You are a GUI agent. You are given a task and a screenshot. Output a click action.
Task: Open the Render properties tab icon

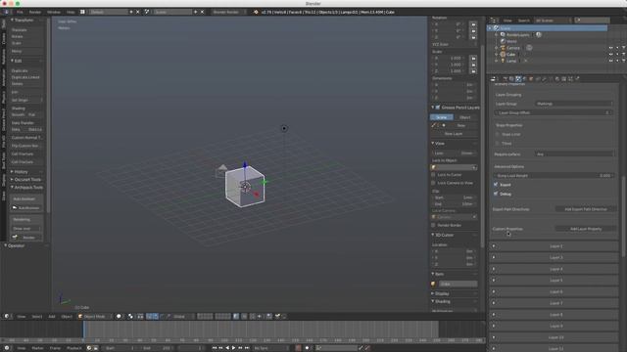pyautogui.click(x=506, y=79)
